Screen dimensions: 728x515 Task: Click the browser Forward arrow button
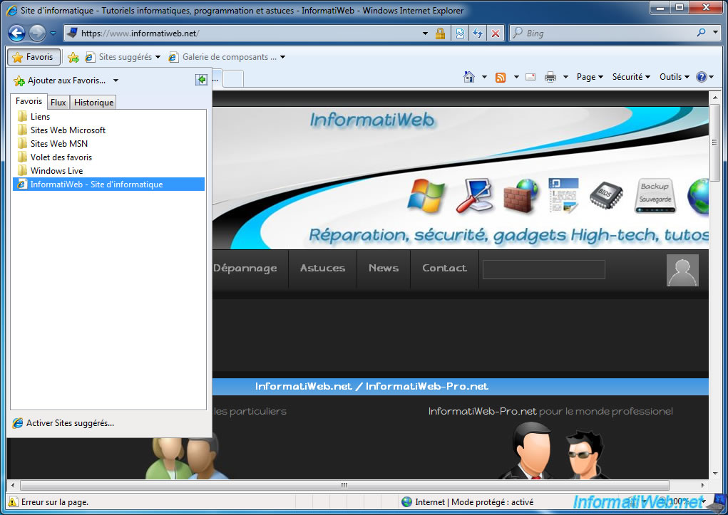[37, 33]
